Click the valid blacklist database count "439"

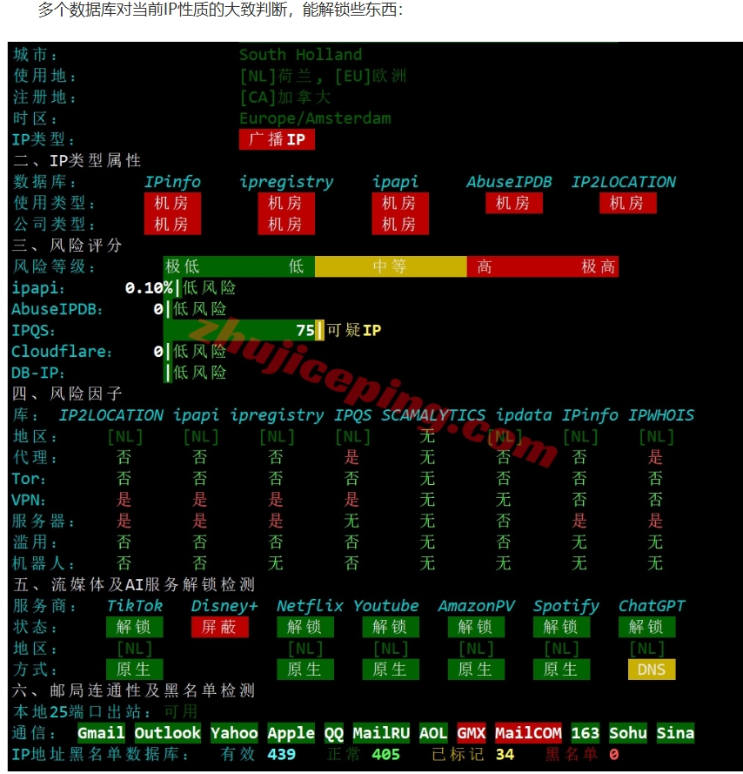pyautogui.click(x=281, y=755)
